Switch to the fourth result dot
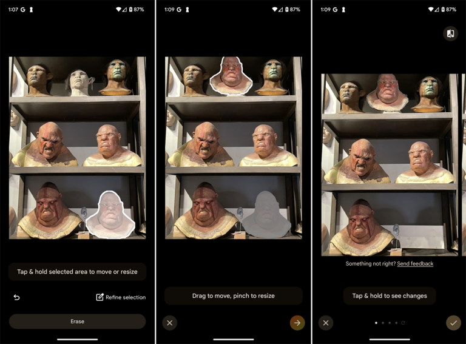The height and width of the screenshot is (344, 466). coord(396,323)
